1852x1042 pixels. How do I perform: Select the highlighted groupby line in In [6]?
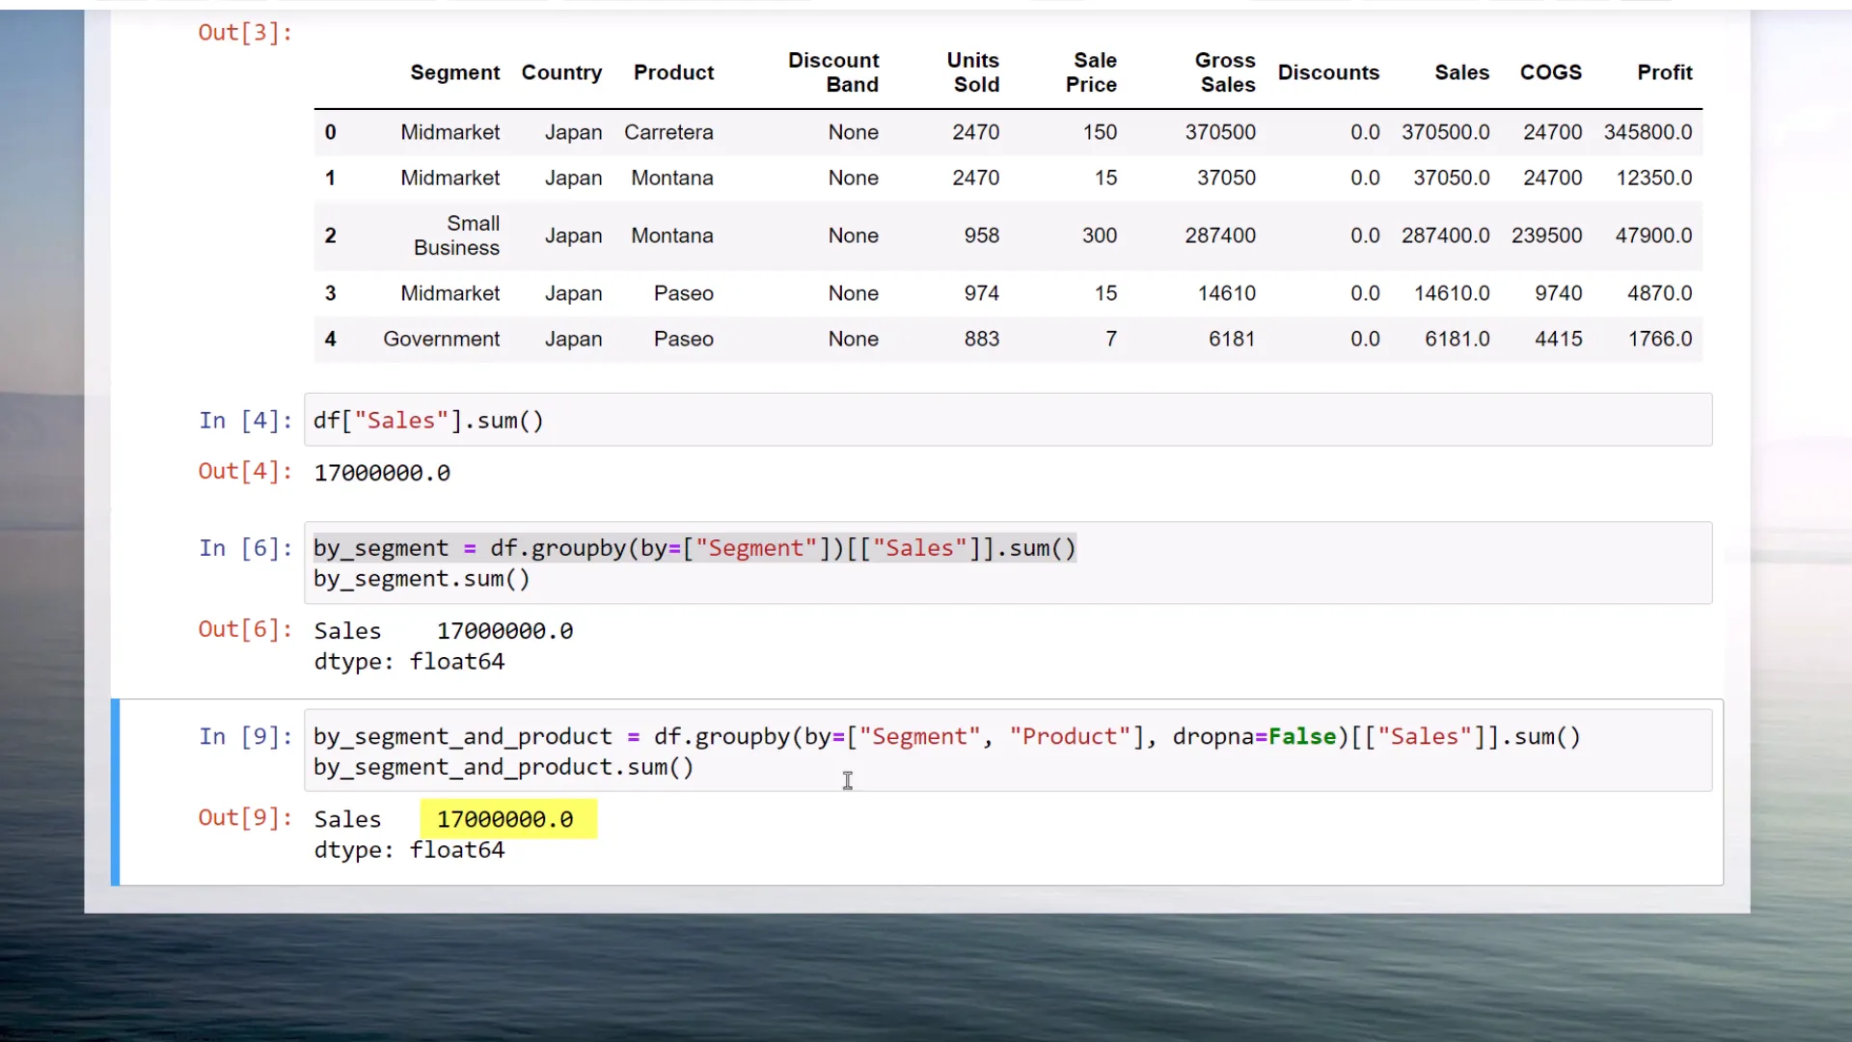tap(694, 548)
